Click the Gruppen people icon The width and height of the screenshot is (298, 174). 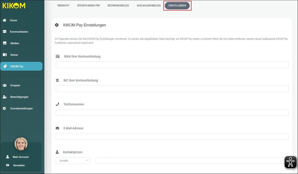tap(5, 85)
